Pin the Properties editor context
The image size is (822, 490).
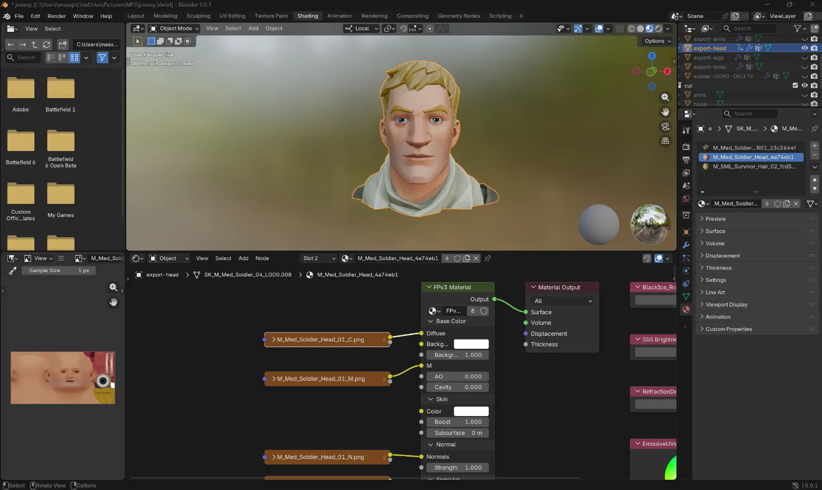coord(814,129)
